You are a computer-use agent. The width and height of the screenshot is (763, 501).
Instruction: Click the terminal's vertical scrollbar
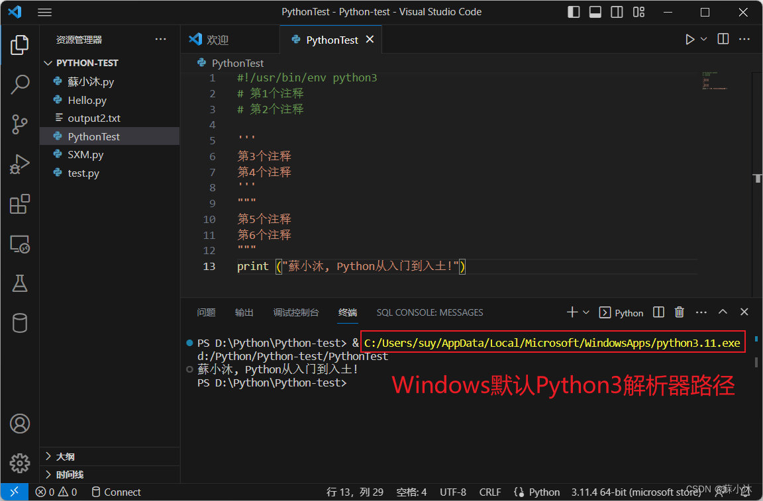click(756, 362)
